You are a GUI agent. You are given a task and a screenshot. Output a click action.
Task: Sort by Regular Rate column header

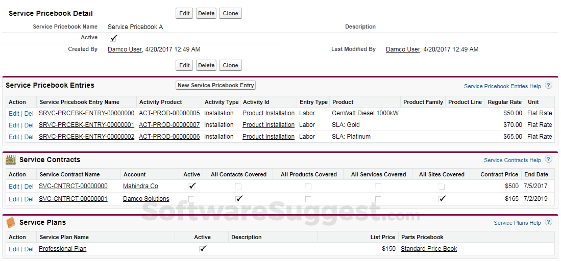(504, 102)
